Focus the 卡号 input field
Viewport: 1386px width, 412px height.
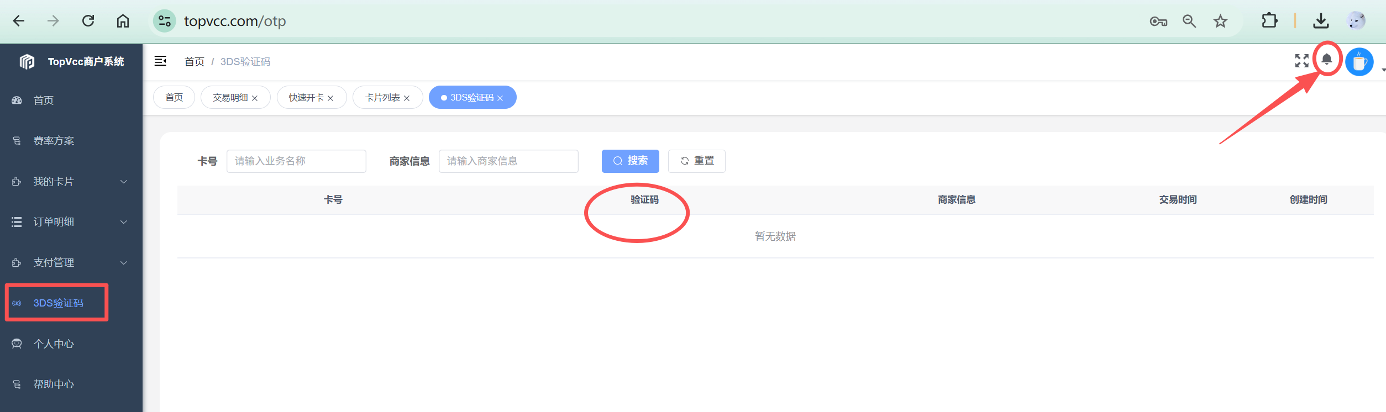click(296, 161)
